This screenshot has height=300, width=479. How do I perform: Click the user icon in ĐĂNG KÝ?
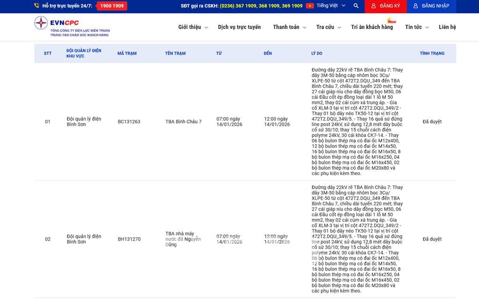pyautogui.click(x=373, y=6)
